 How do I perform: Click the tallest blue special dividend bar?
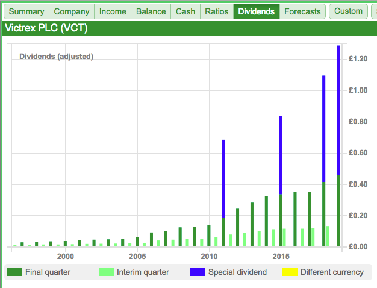pos(338,110)
